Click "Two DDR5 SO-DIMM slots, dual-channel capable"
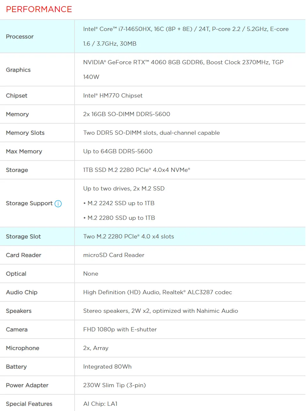Viewport: 306px width, 411px height. [x=151, y=133]
